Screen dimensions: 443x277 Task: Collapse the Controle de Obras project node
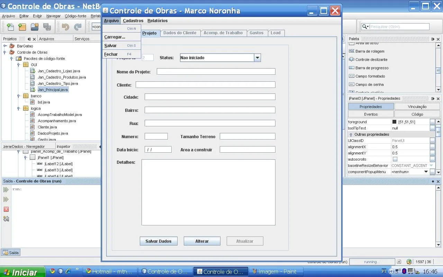pyautogui.click(x=5, y=52)
